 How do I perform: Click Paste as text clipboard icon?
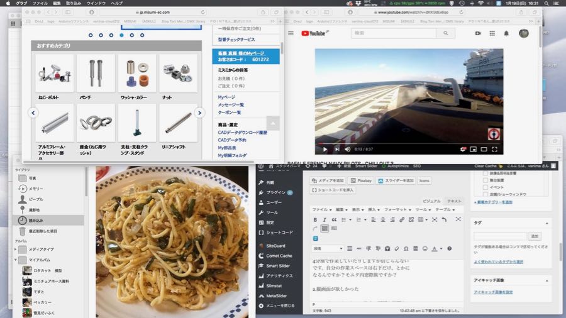387,248
